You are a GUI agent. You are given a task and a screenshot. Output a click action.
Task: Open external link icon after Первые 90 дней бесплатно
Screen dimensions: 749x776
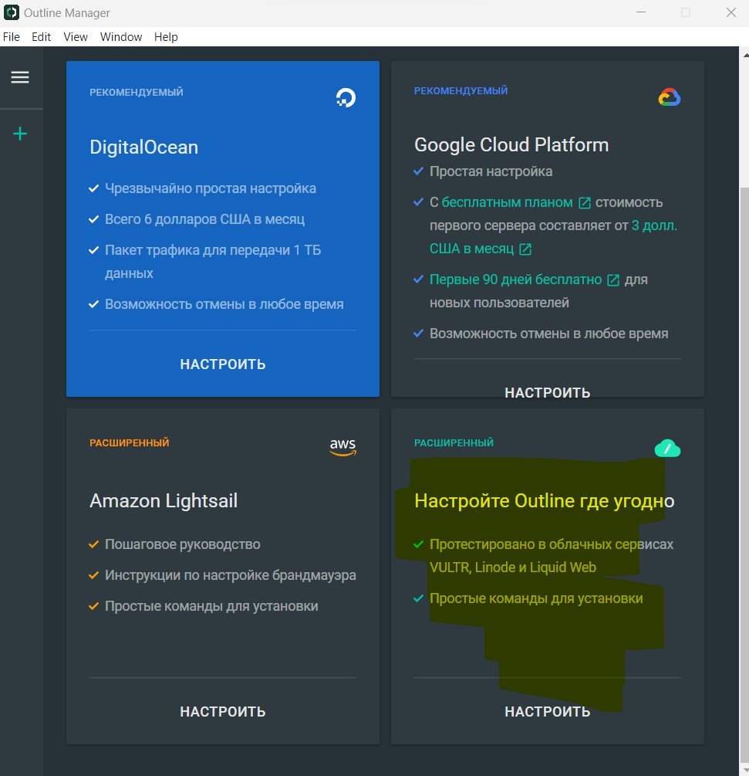613,280
